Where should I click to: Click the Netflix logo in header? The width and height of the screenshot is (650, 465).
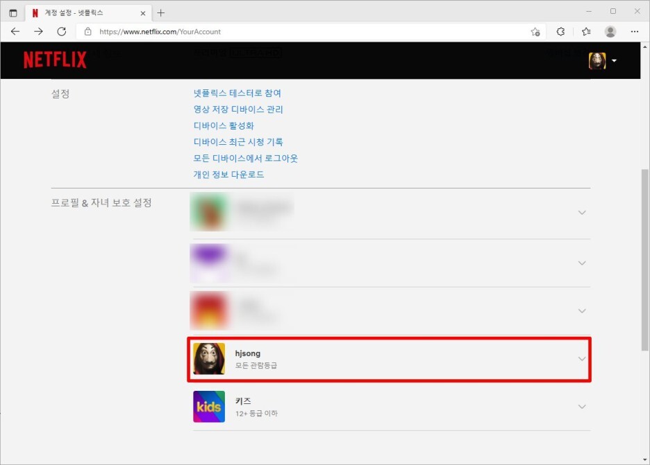click(x=55, y=60)
